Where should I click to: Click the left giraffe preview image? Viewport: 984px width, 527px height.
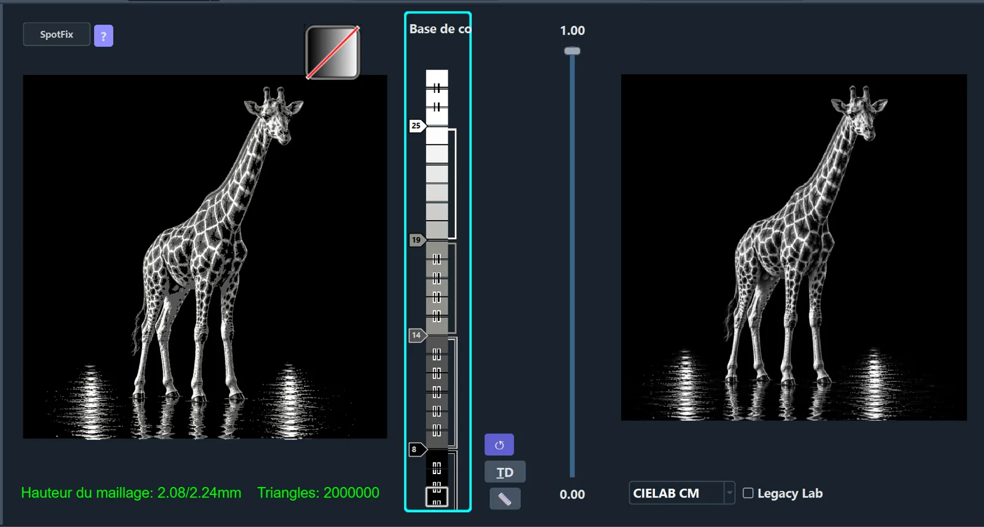[x=205, y=257]
